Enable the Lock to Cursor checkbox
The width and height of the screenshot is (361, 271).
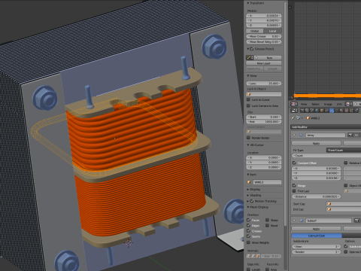click(248, 99)
